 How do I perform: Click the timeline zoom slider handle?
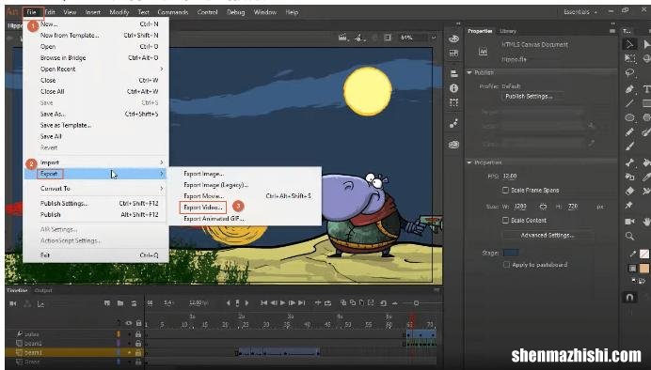[x=416, y=303]
